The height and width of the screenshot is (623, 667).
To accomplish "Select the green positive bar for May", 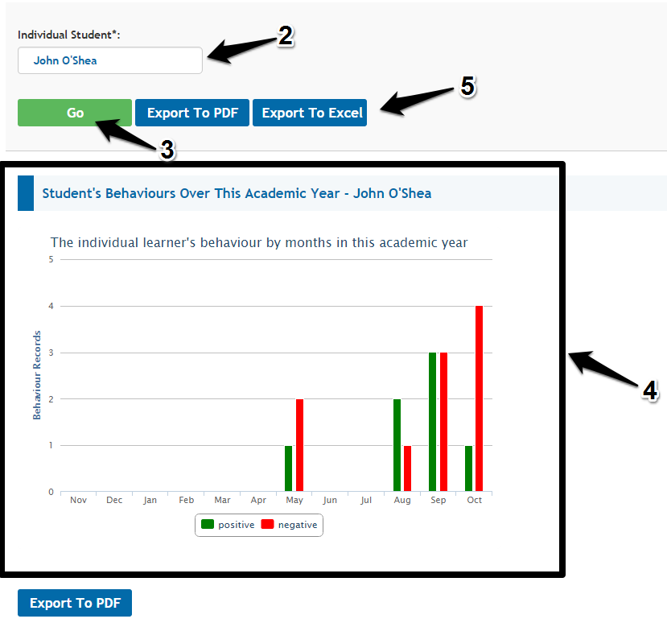I will 288,468.
